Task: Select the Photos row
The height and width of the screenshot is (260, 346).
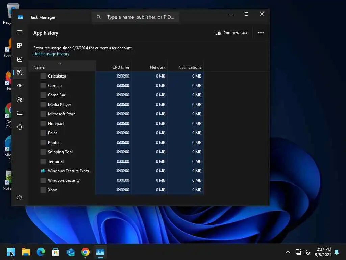Action: tap(116, 143)
